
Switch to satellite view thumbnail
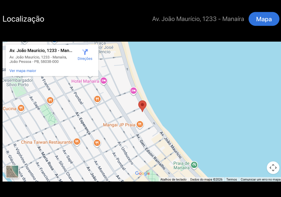click(12, 172)
